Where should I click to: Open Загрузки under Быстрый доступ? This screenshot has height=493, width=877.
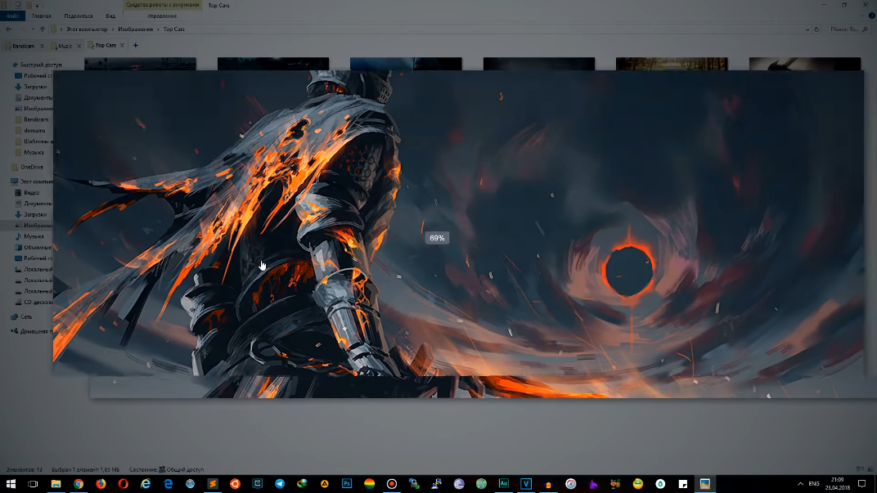click(31, 87)
